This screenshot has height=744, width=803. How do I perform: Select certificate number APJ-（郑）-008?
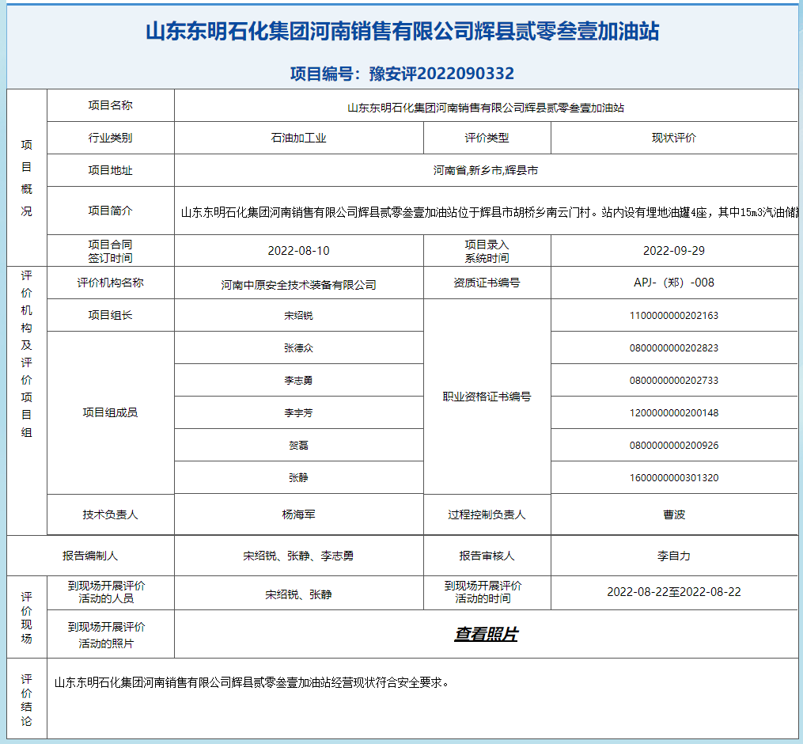click(674, 283)
